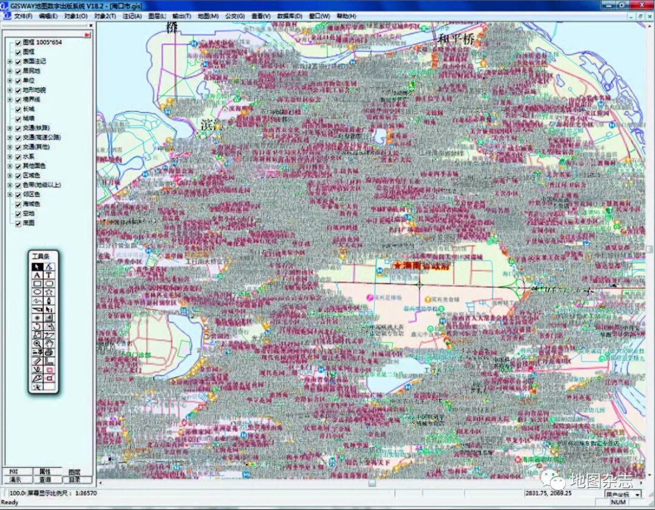Open the 编辑(E) menu

[x=48, y=16]
